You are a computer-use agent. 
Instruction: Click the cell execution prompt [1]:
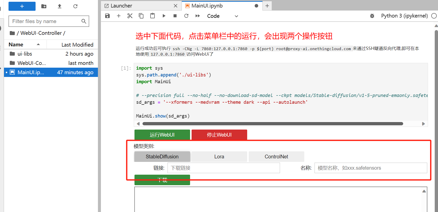pos(126,68)
